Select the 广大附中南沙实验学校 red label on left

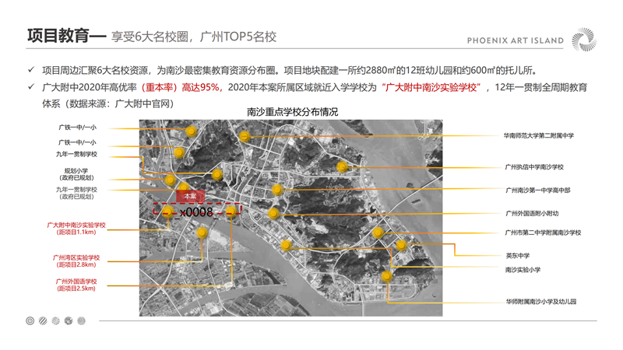pos(76,228)
